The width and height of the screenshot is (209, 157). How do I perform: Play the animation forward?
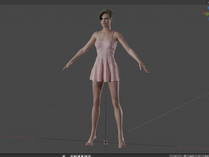82,156
